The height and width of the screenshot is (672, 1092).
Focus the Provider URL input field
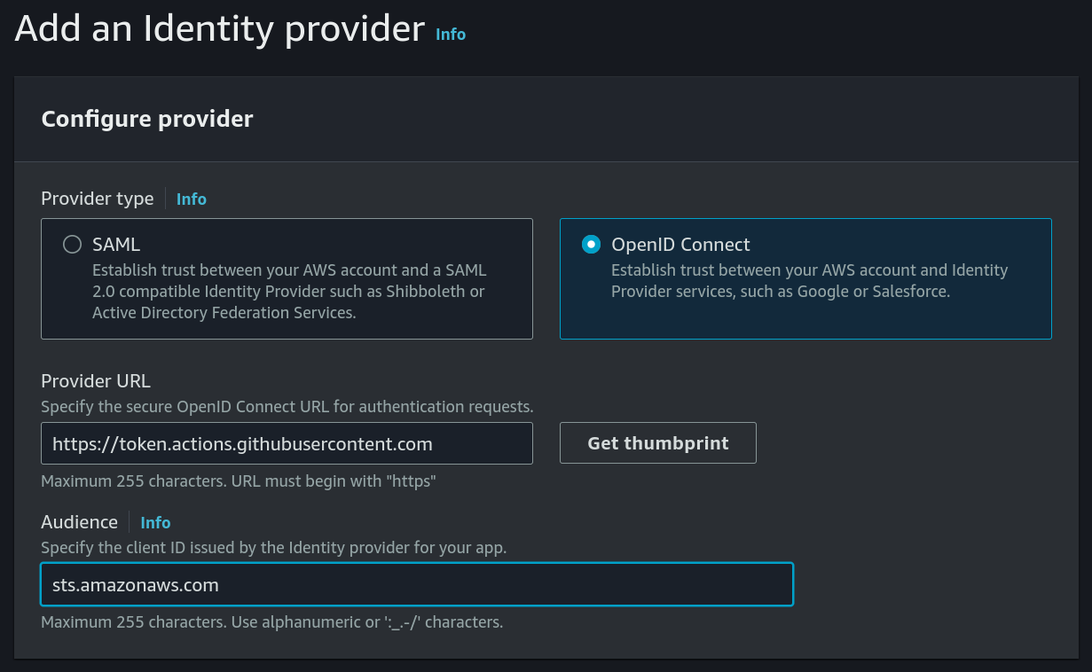(287, 443)
